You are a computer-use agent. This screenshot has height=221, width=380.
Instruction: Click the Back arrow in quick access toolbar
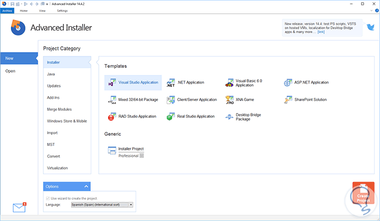[31, 4]
